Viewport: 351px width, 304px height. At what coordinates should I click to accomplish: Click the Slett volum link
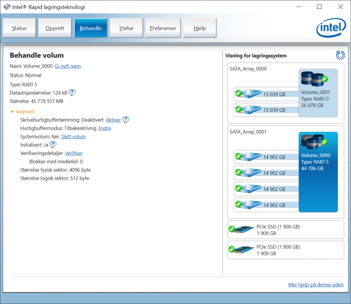tap(73, 137)
